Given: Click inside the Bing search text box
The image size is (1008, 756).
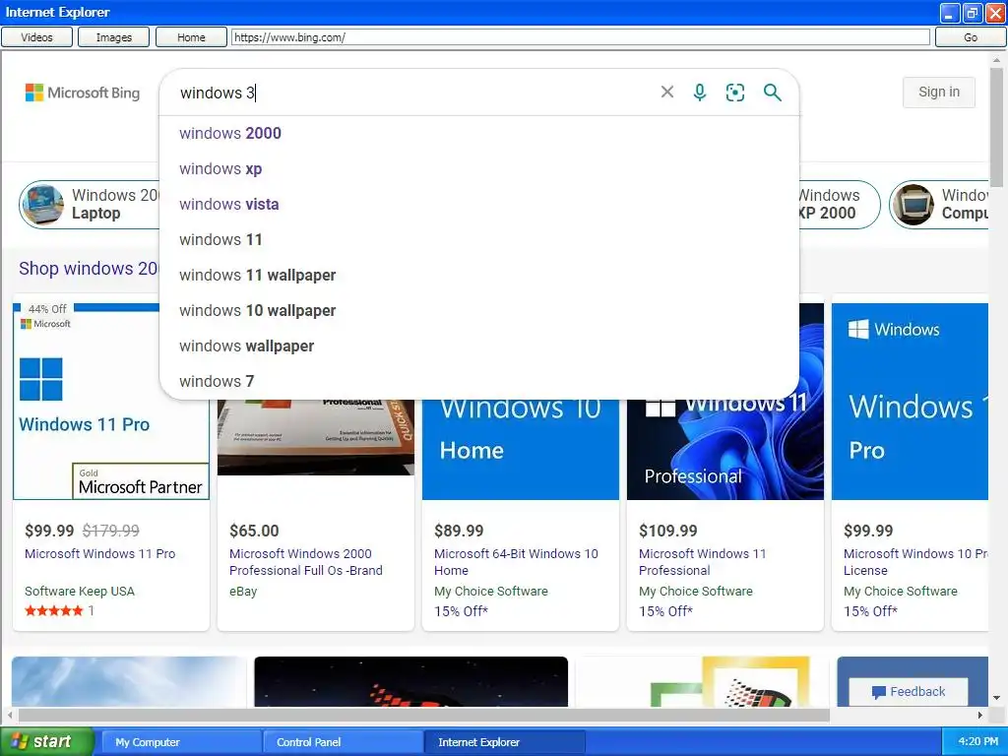Looking at the screenshot, I should [x=411, y=93].
